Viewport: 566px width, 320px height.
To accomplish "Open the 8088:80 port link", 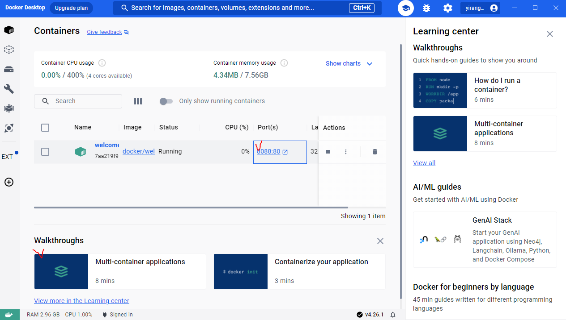I will tap(268, 151).
